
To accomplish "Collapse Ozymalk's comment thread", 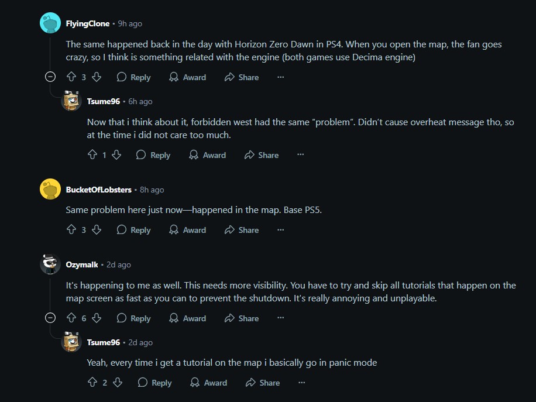I will [50, 318].
